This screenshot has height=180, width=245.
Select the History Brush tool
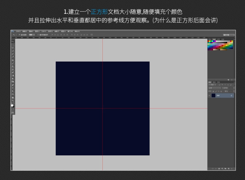(13, 69)
